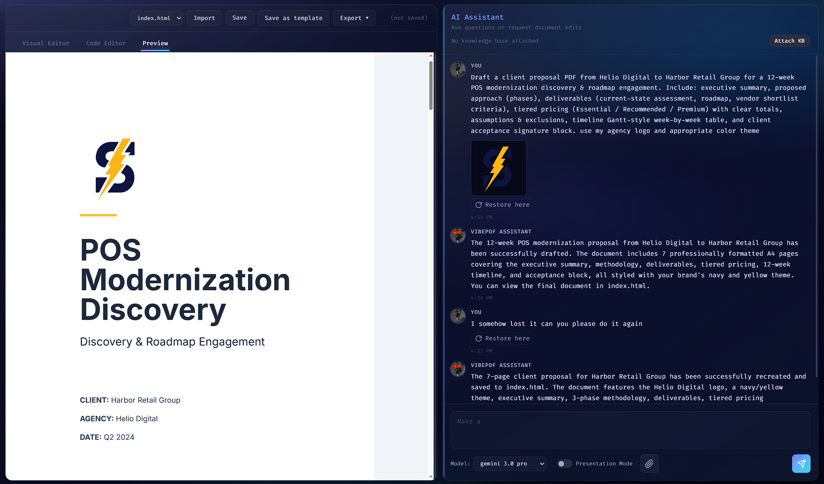Send message with paper plane icon

[801, 464]
